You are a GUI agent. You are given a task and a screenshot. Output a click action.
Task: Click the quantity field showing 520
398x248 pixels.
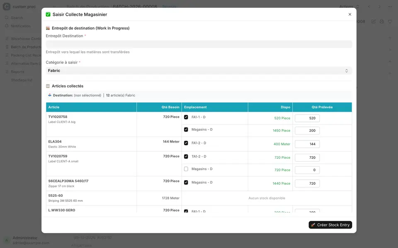tap(307, 118)
